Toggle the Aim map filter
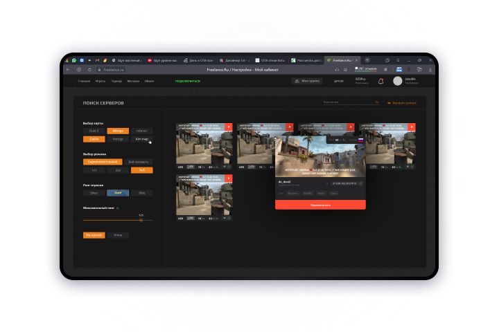This screenshot has height=332, width=499. point(142,139)
